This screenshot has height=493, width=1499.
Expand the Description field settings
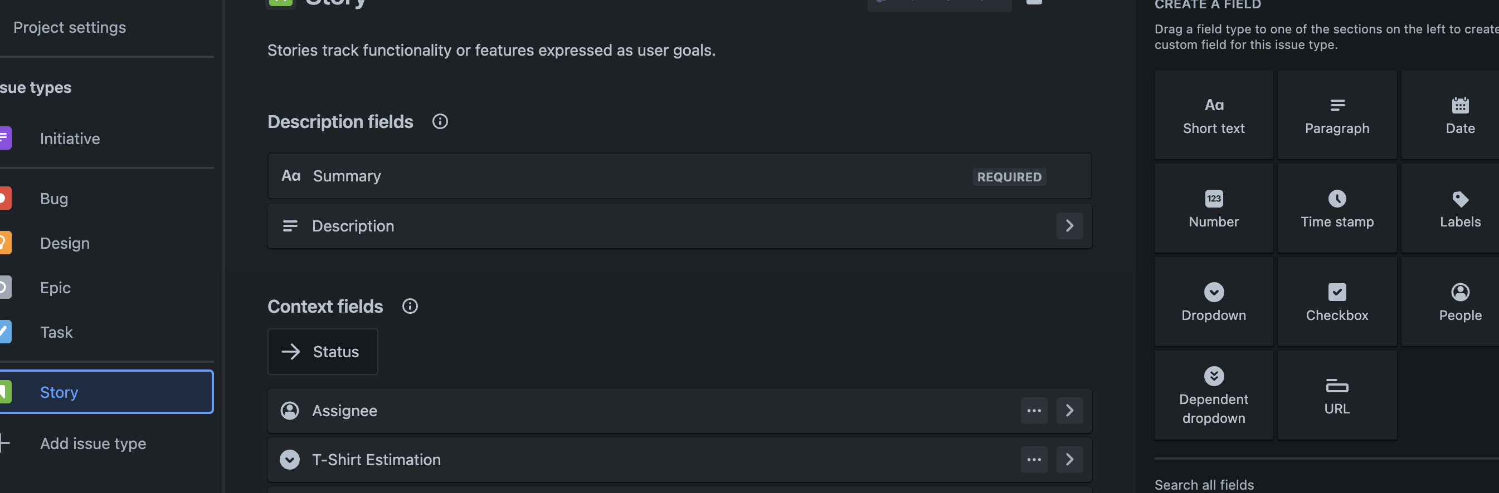1069,225
